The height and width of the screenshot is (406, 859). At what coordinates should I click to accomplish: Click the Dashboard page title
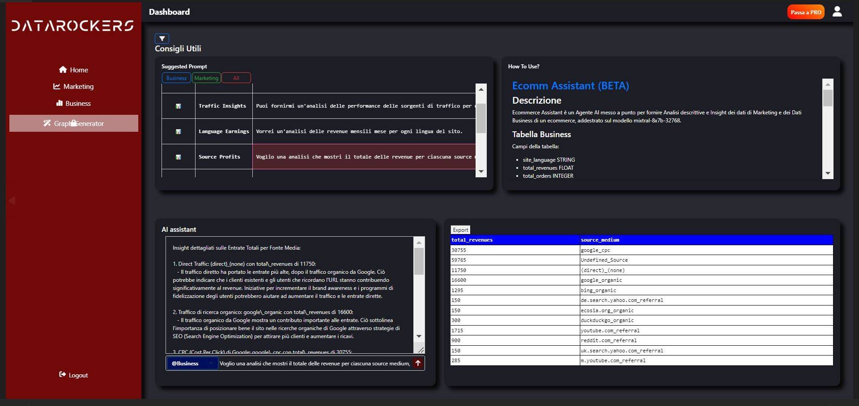click(x=169, y=12)
